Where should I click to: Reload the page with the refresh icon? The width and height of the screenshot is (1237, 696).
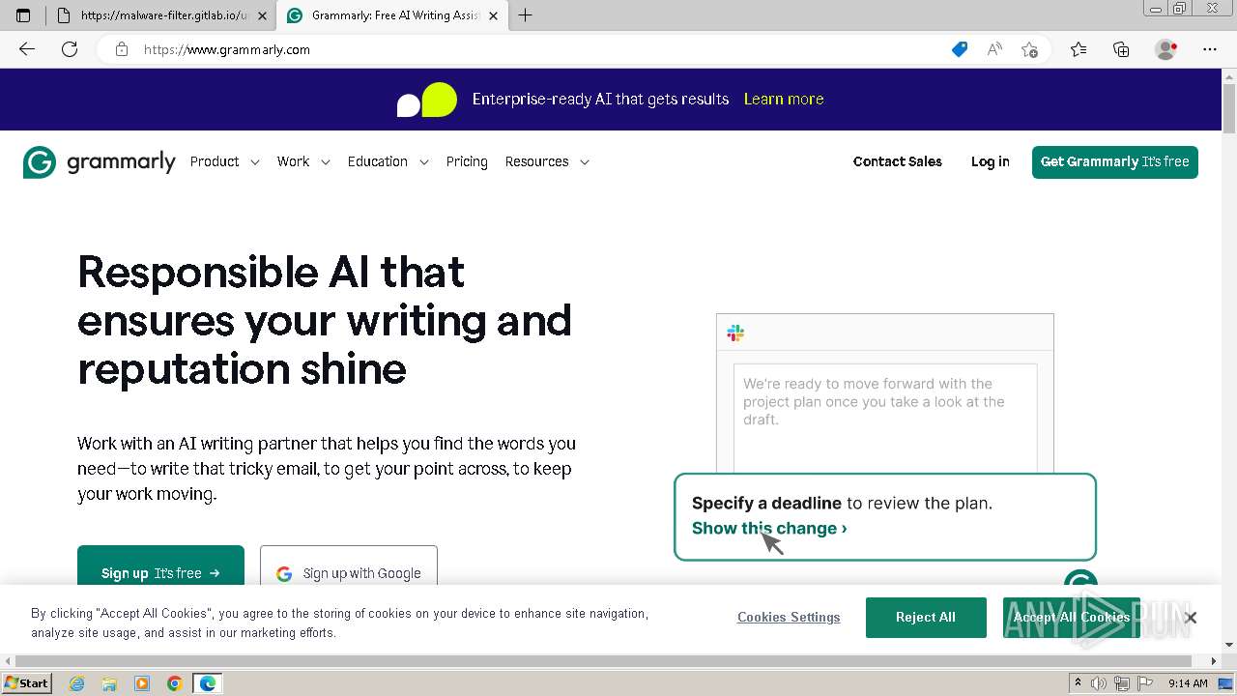click(x=70, y=49)
